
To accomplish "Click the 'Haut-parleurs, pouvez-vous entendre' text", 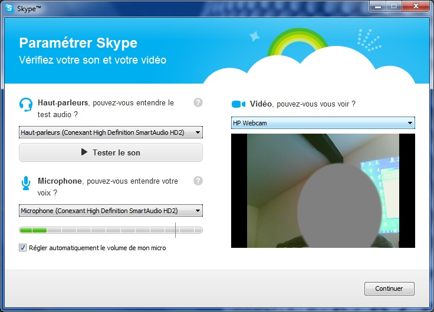I will coord(106,108).
